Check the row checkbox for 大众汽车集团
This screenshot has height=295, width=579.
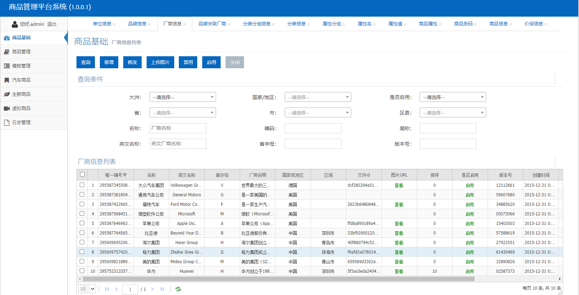click(x=82, y=185)
